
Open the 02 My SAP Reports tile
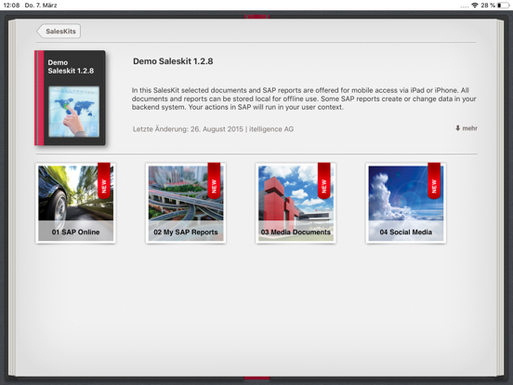[x=186, y=204]
